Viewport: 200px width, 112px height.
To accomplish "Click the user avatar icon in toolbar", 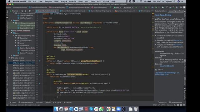I will (184, 7).
